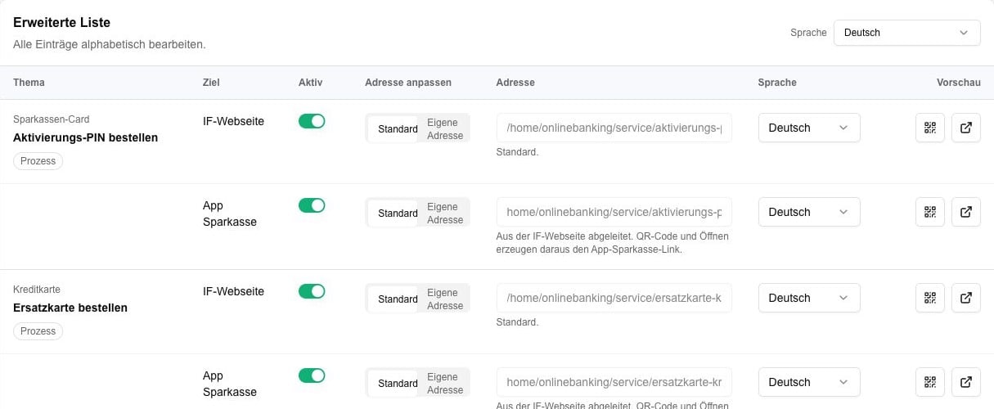Toggle Aktiv switch for Aktivierungs-PIN IF-Webseite
994x409 pixels.
312,121
